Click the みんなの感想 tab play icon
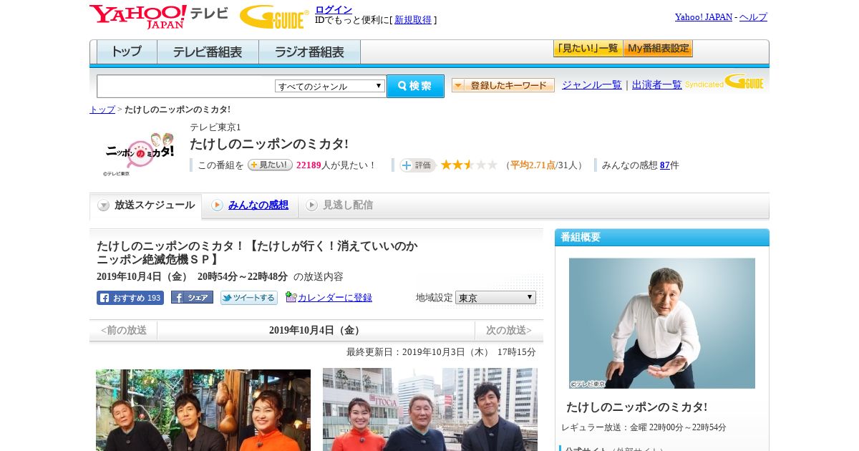The image size is (859, 451). coord(217,205)
